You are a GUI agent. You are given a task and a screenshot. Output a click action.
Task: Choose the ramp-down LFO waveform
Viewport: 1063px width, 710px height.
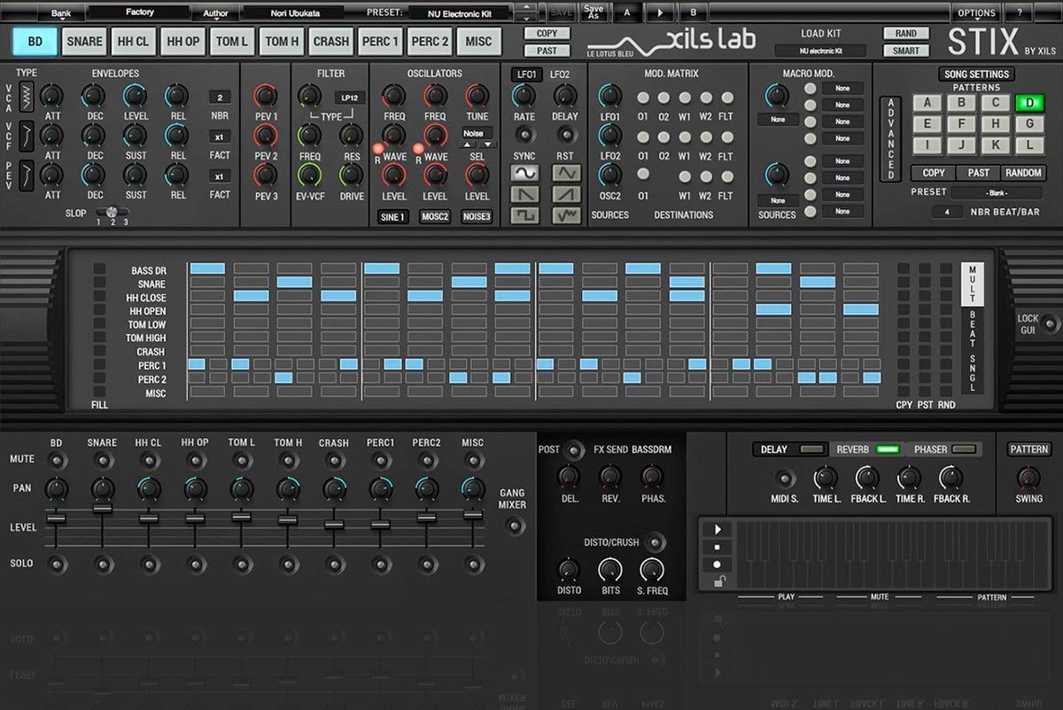524,193
